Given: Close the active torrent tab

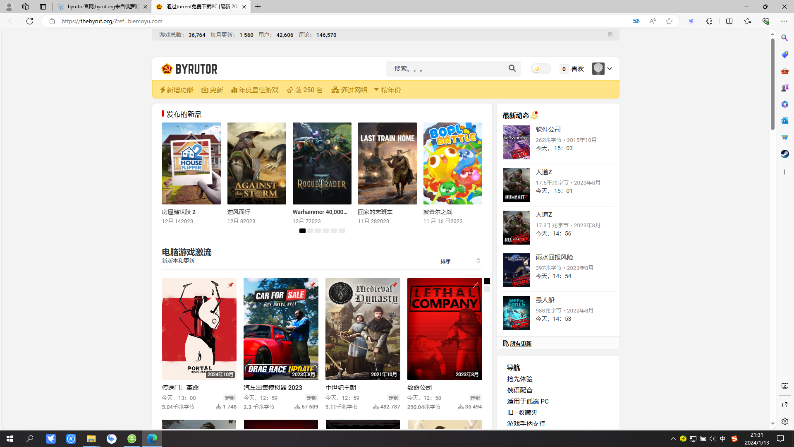Looking at the screenshot, I should point(244,7).
